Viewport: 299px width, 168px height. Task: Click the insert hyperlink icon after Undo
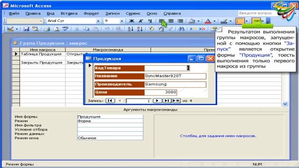click(119, 29)
